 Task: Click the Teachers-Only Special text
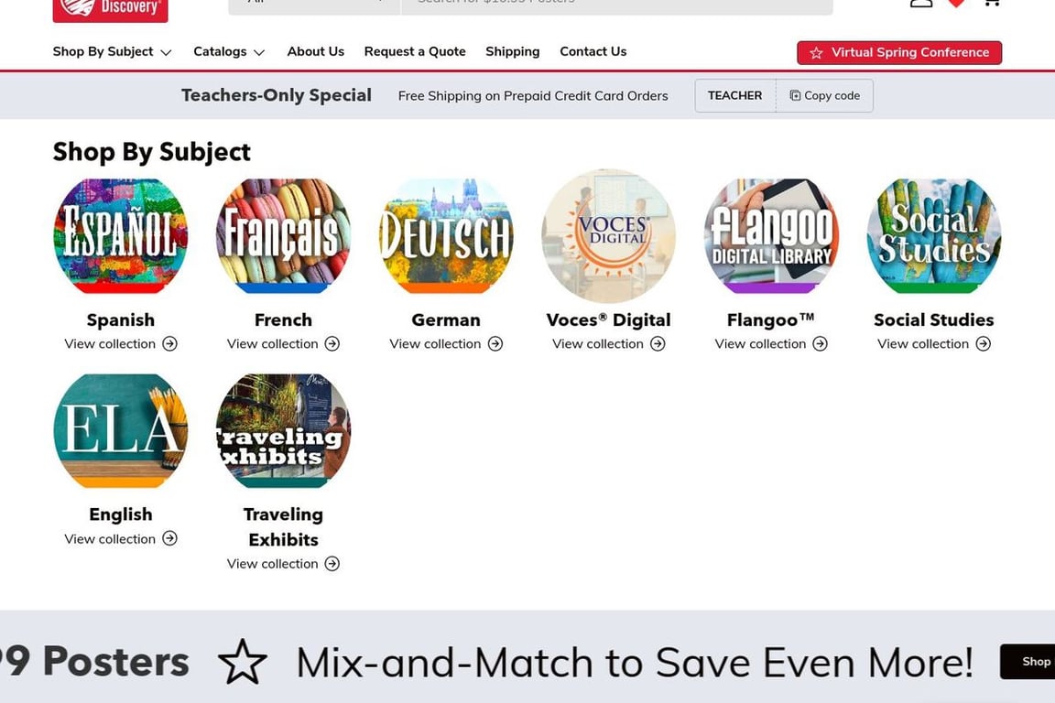coord(276,95)
